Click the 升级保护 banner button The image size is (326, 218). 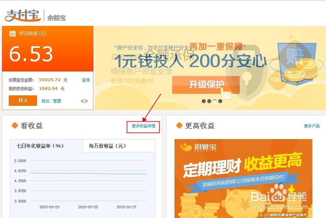pos(206,85)
